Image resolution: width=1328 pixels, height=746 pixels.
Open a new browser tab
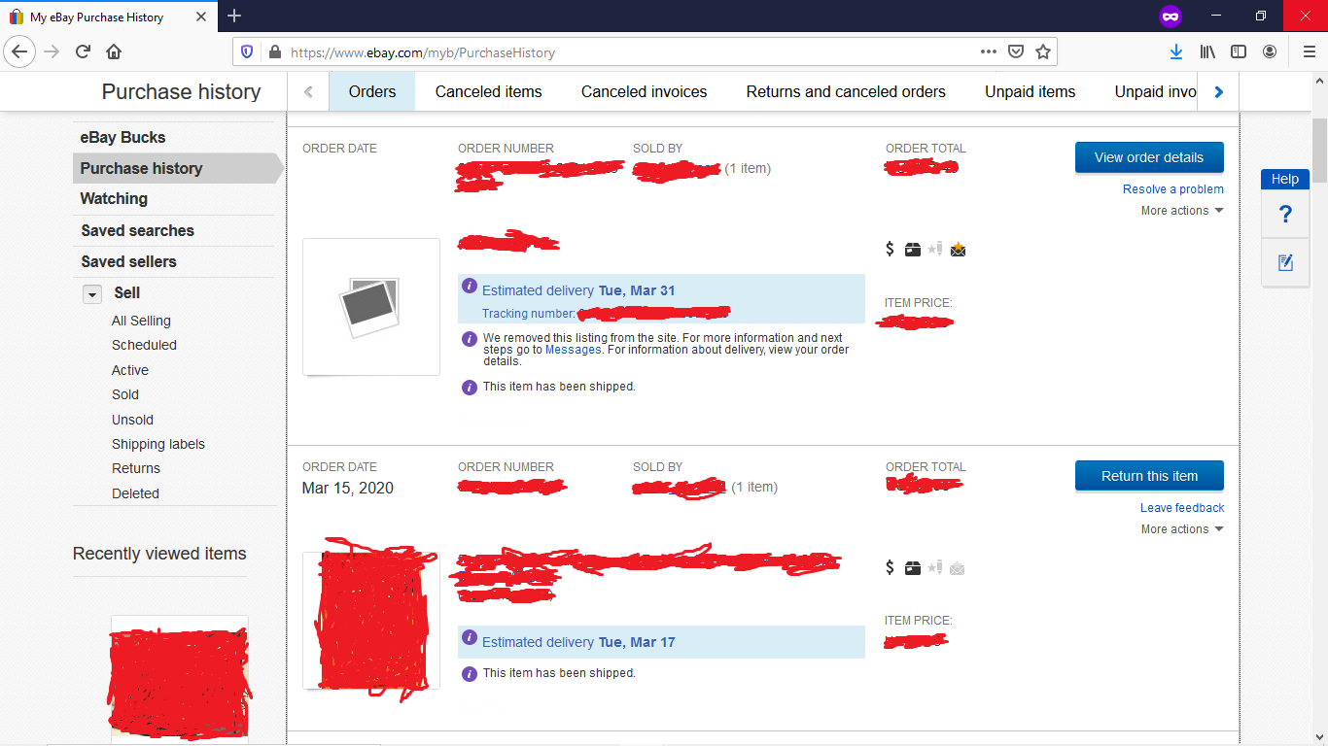click(234, 16)
